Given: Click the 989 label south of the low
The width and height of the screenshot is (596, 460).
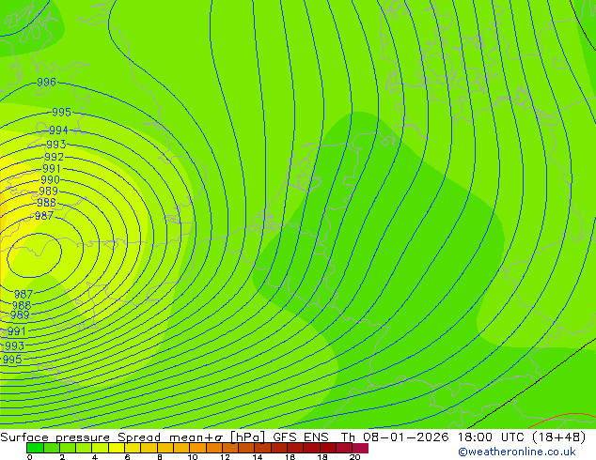Looking at the screenshot, I should [20, 315].
